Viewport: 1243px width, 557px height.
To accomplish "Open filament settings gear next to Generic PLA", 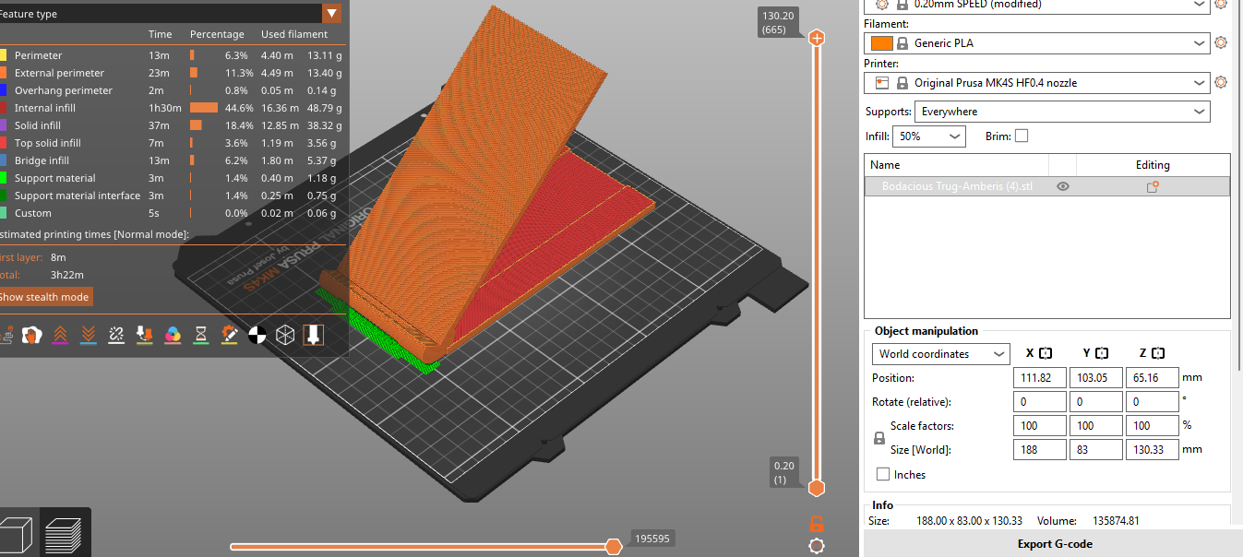I will (1221, 42).
